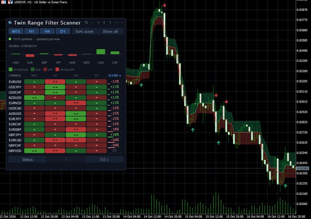Screen dimensions: 311x219
Task: Click GBPJPY H4 strong buy cell
Action: (76, 135)
